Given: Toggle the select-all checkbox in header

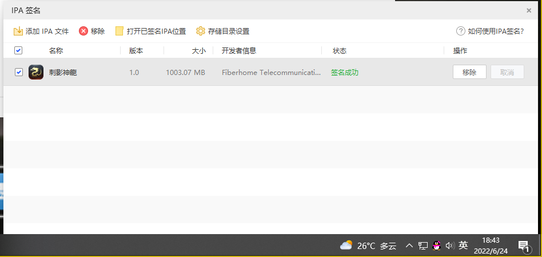Looking at the screenshot, I should pos(18,50).
